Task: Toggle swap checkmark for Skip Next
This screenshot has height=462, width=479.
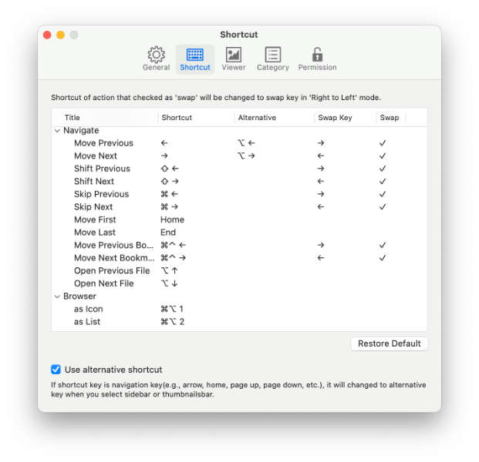Action: pyautogui.click(x=383, y=207)
